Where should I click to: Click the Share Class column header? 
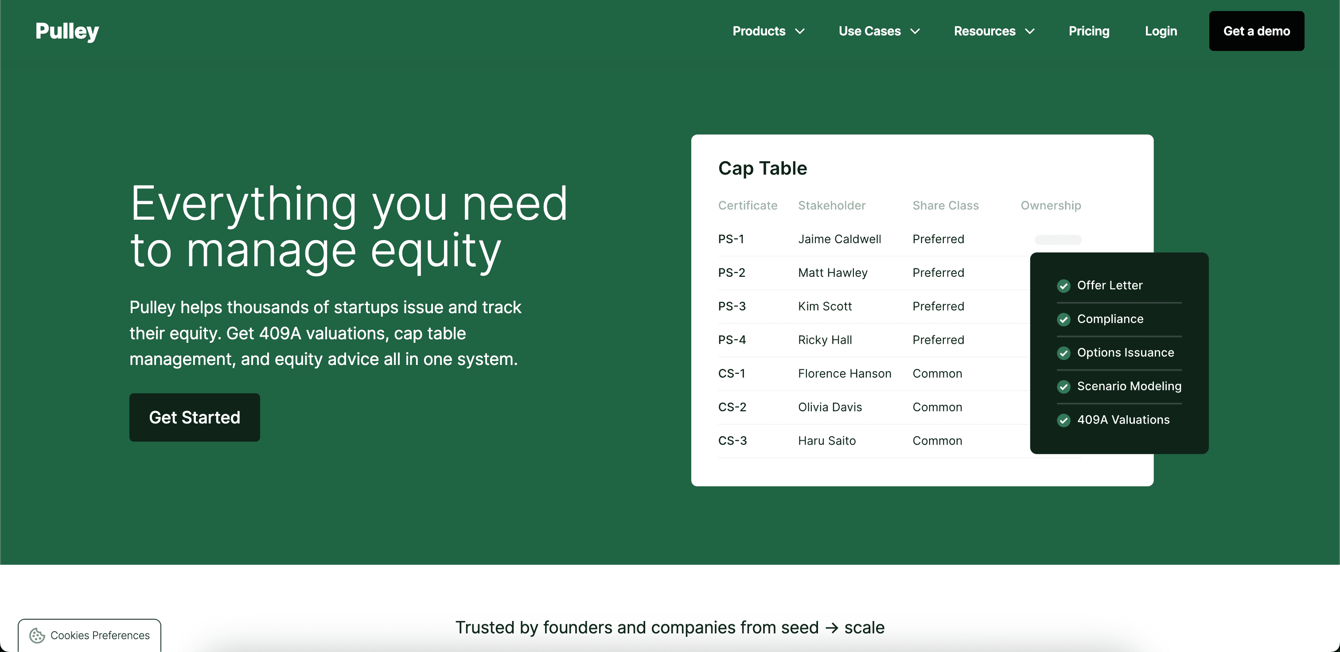[x=945, y=206]
